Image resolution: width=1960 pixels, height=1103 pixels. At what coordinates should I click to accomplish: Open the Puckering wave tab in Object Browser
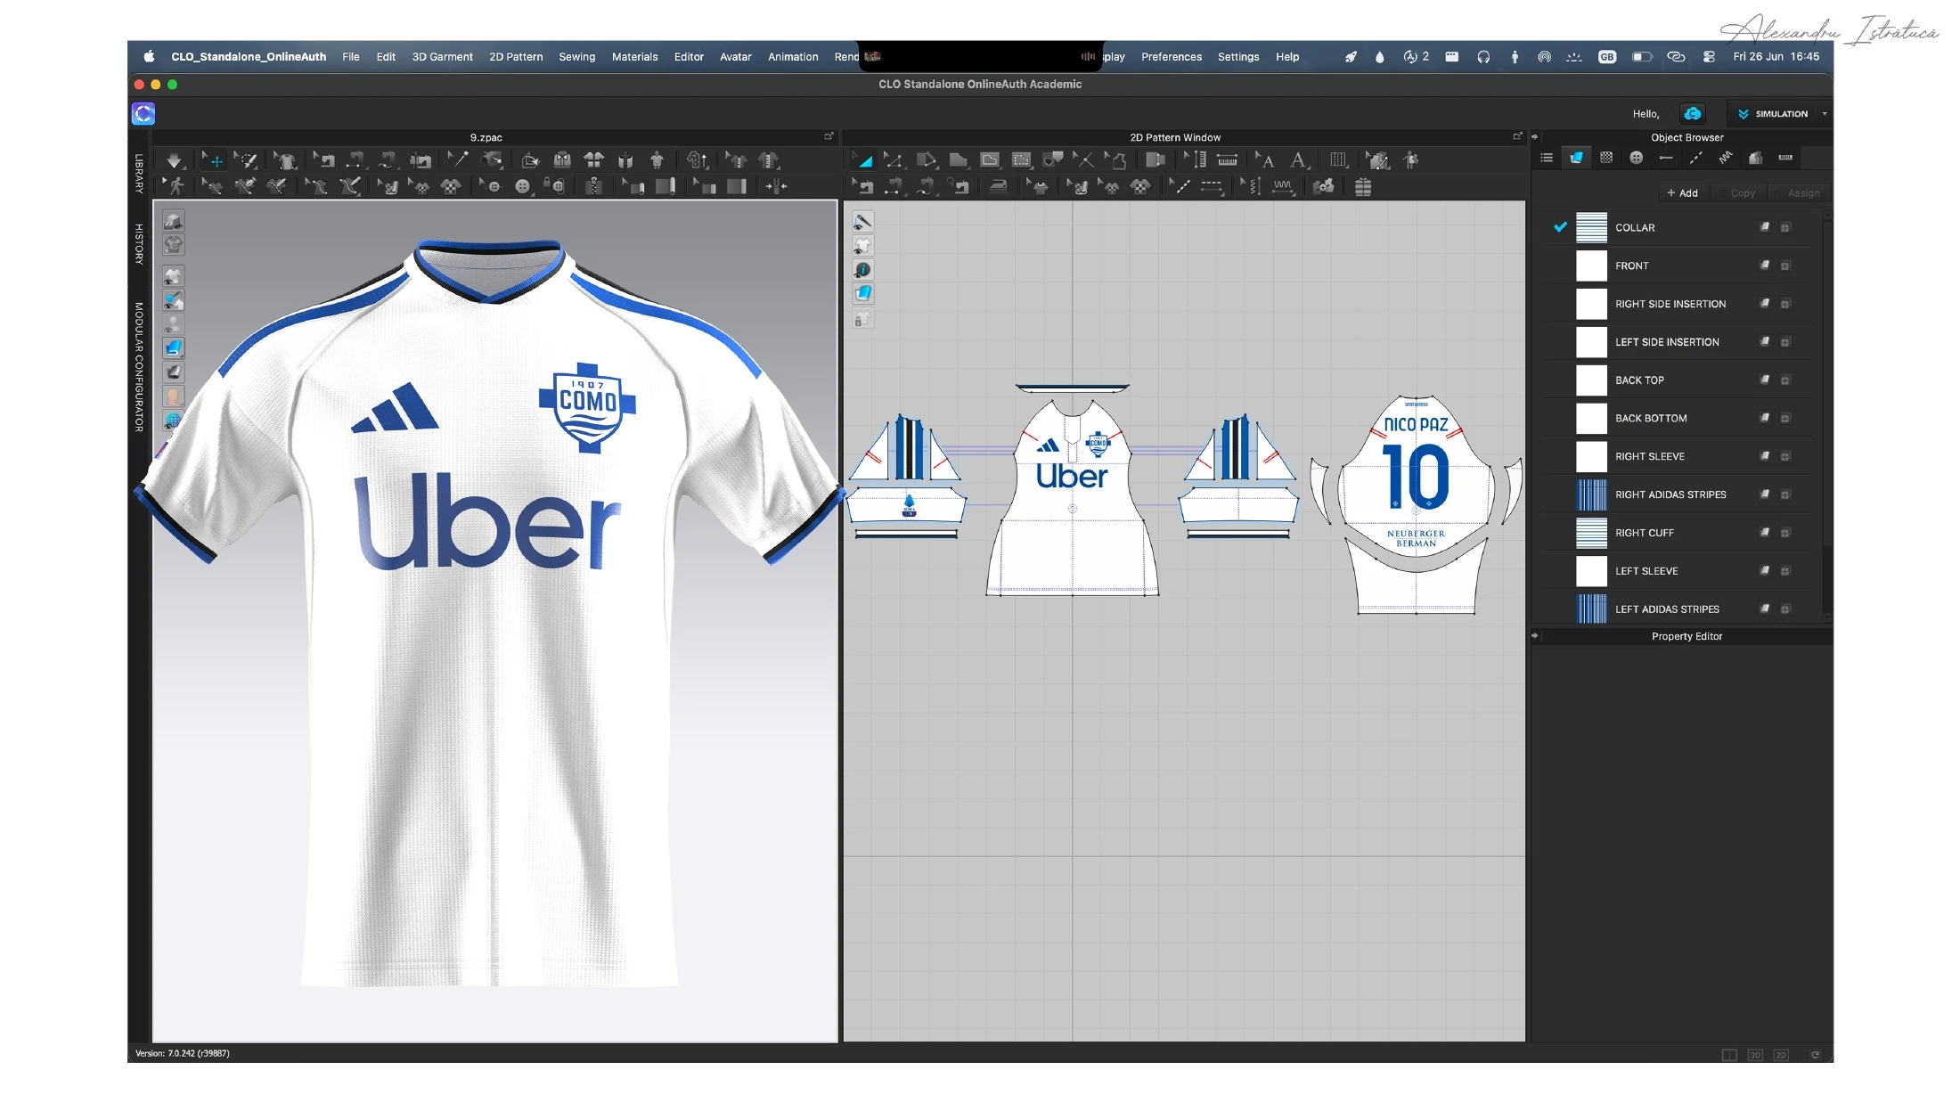pyautogui.click(x=1726, y=158)
